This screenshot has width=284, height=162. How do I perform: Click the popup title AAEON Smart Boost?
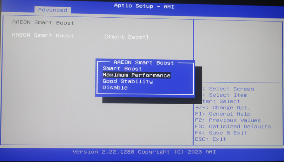pyautogui.click(x=144, y=63)
